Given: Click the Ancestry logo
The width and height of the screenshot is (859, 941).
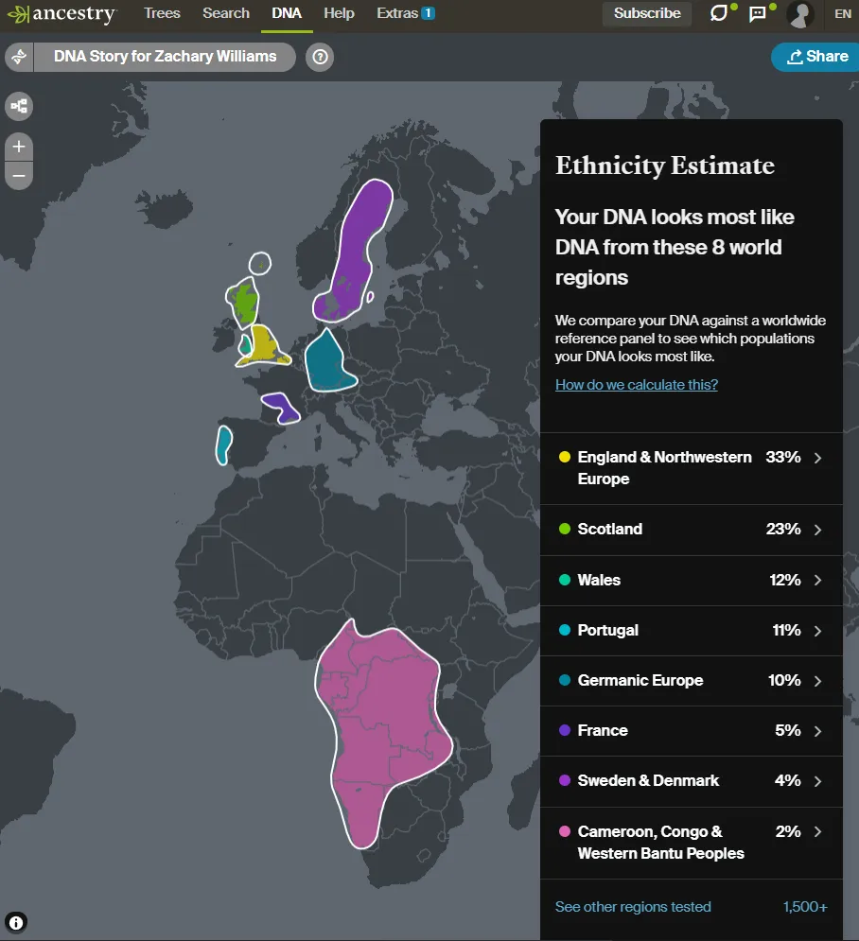Looking at the screenshot, I should point(61,14).
